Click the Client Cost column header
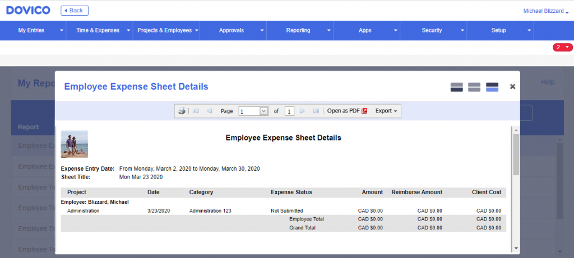 pyautogui.click(x=487, y=192)
